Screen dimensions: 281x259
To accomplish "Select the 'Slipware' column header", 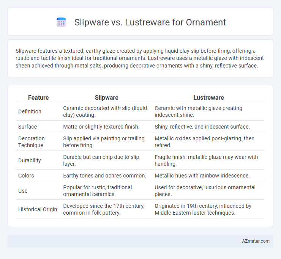I will (x=106, y=97).
